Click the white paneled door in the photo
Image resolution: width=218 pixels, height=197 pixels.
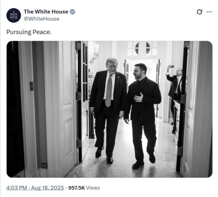click(x=68, y=108)
